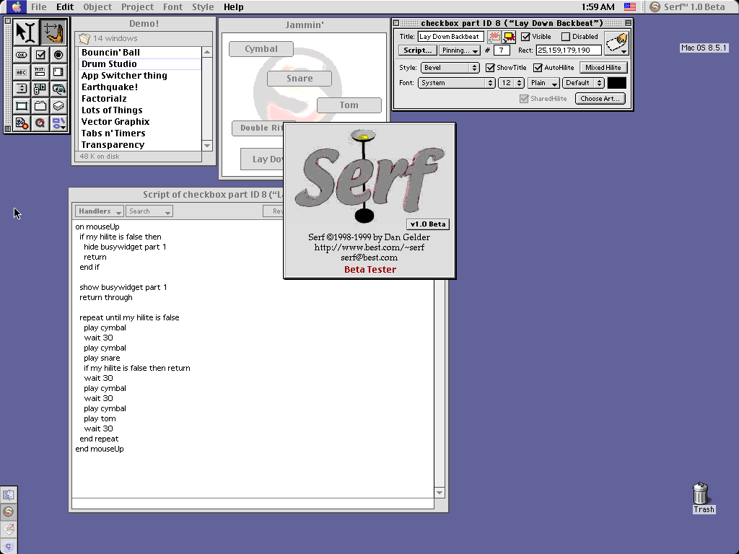
Task: Open the Handlers popup in script window
Action: pos(99,211)
